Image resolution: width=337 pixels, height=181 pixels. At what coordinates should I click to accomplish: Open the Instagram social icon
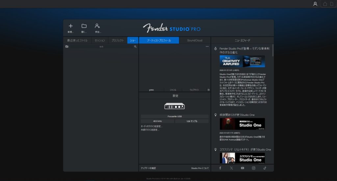254,168
